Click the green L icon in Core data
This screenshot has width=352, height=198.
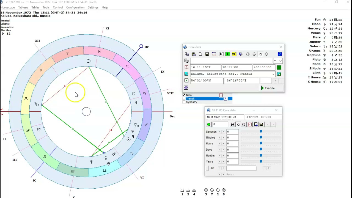(x=227, y=54)
